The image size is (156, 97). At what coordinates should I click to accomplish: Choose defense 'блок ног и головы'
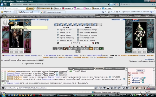pyautogui.click(x=78, y=40)
